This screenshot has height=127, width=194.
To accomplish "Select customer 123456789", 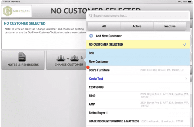I will coord(138,87).
